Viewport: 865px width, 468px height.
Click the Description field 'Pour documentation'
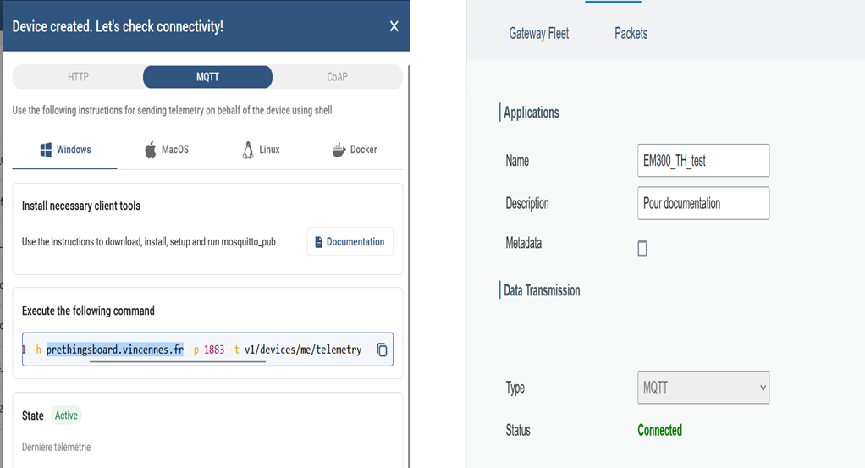pos(703,203)
